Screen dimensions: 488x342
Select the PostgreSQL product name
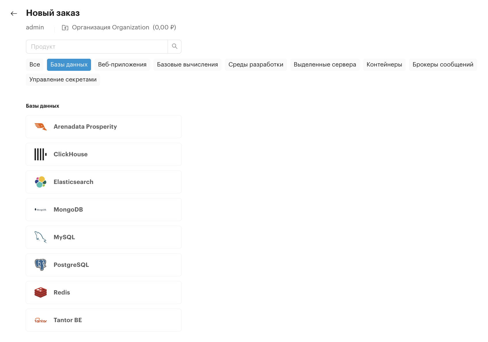(71, 265)
